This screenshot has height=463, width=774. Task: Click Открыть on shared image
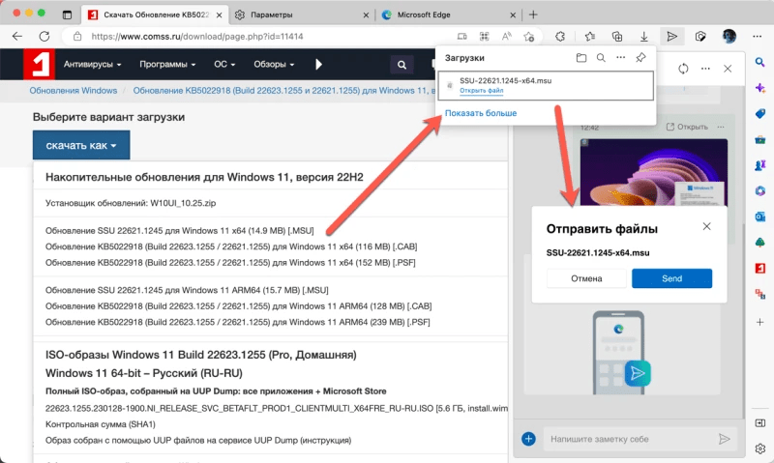[x=687, y=127]
